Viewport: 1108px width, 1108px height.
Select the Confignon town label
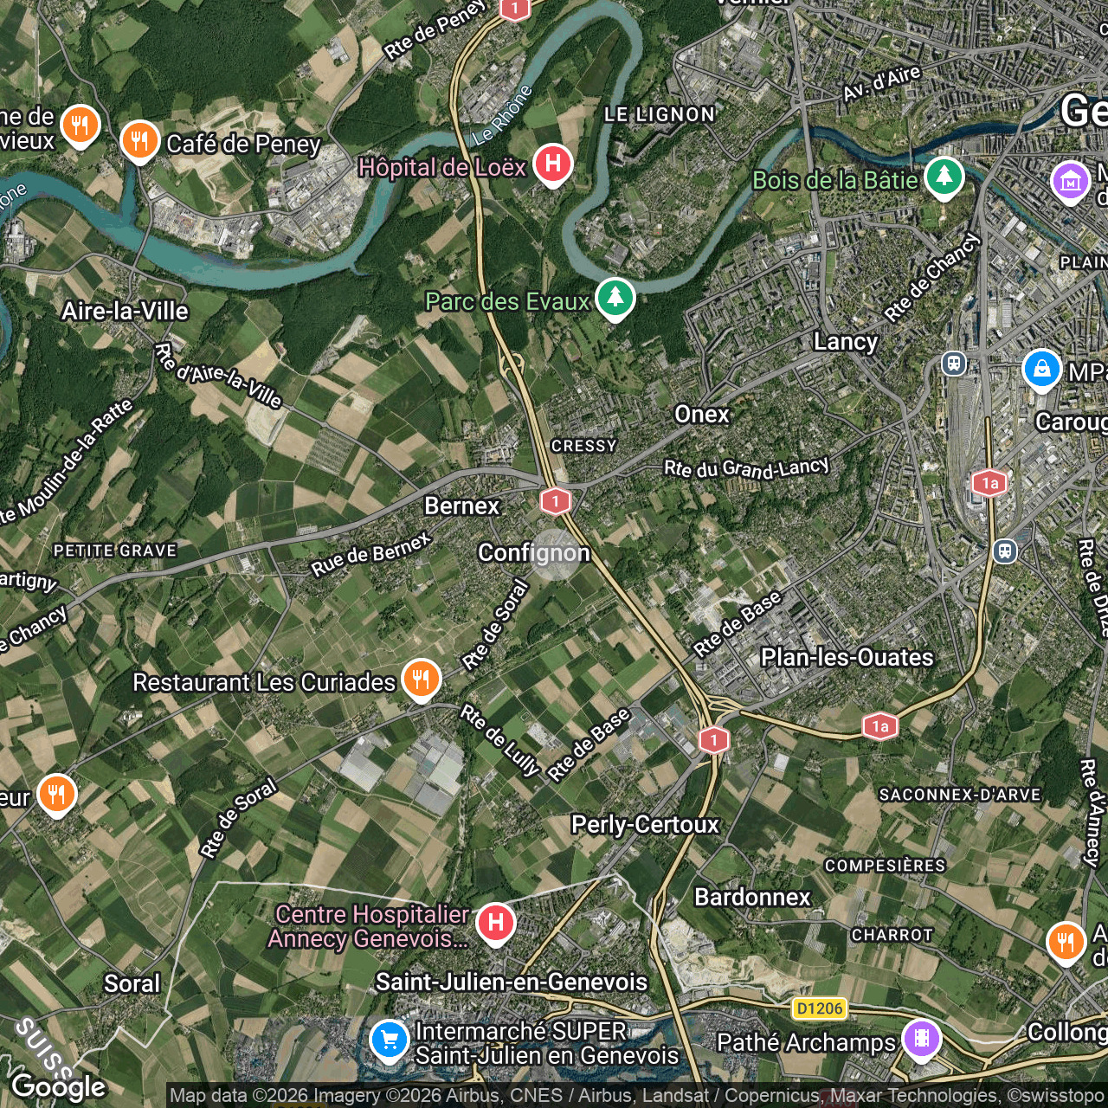(534, 552)
